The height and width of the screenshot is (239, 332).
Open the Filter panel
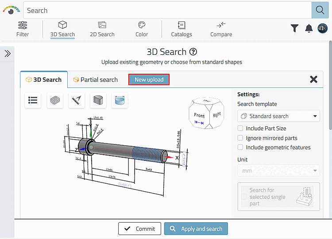point(23,29)
